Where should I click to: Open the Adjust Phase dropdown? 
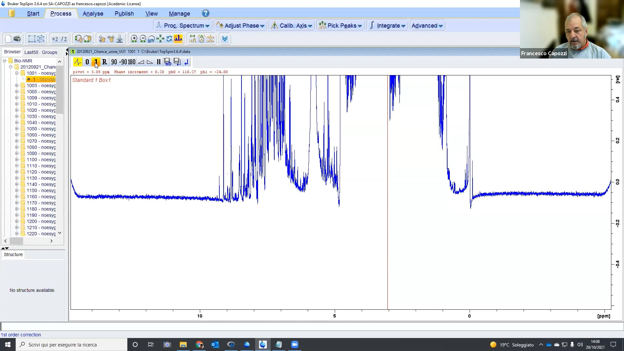coord(240,25)
